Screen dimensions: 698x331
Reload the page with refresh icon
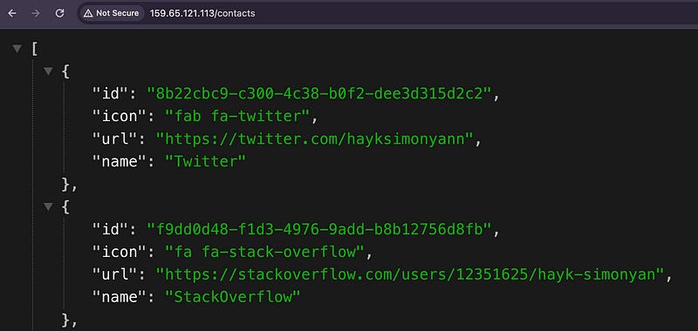click(x=59, y=13)
